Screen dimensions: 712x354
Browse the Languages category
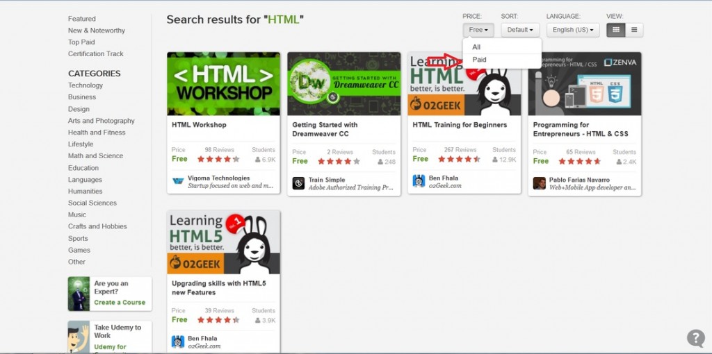click(x=85, y=180)
